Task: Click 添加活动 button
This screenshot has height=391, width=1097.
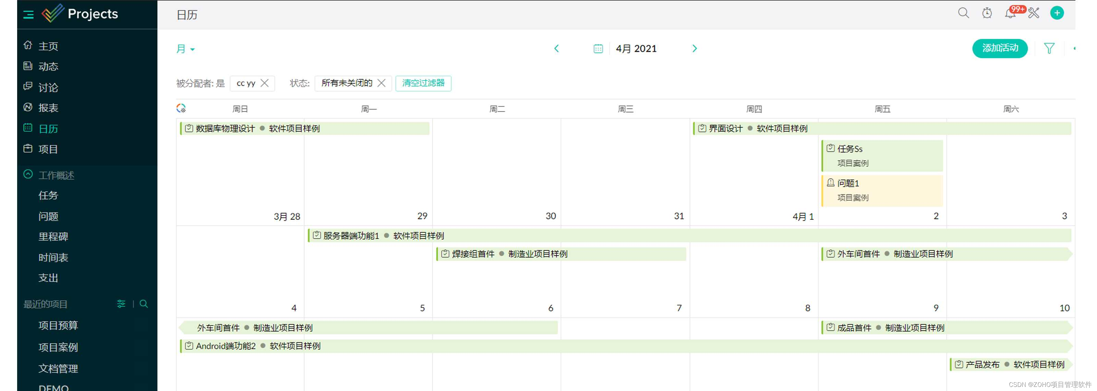Action: (x=1000, y=49)
